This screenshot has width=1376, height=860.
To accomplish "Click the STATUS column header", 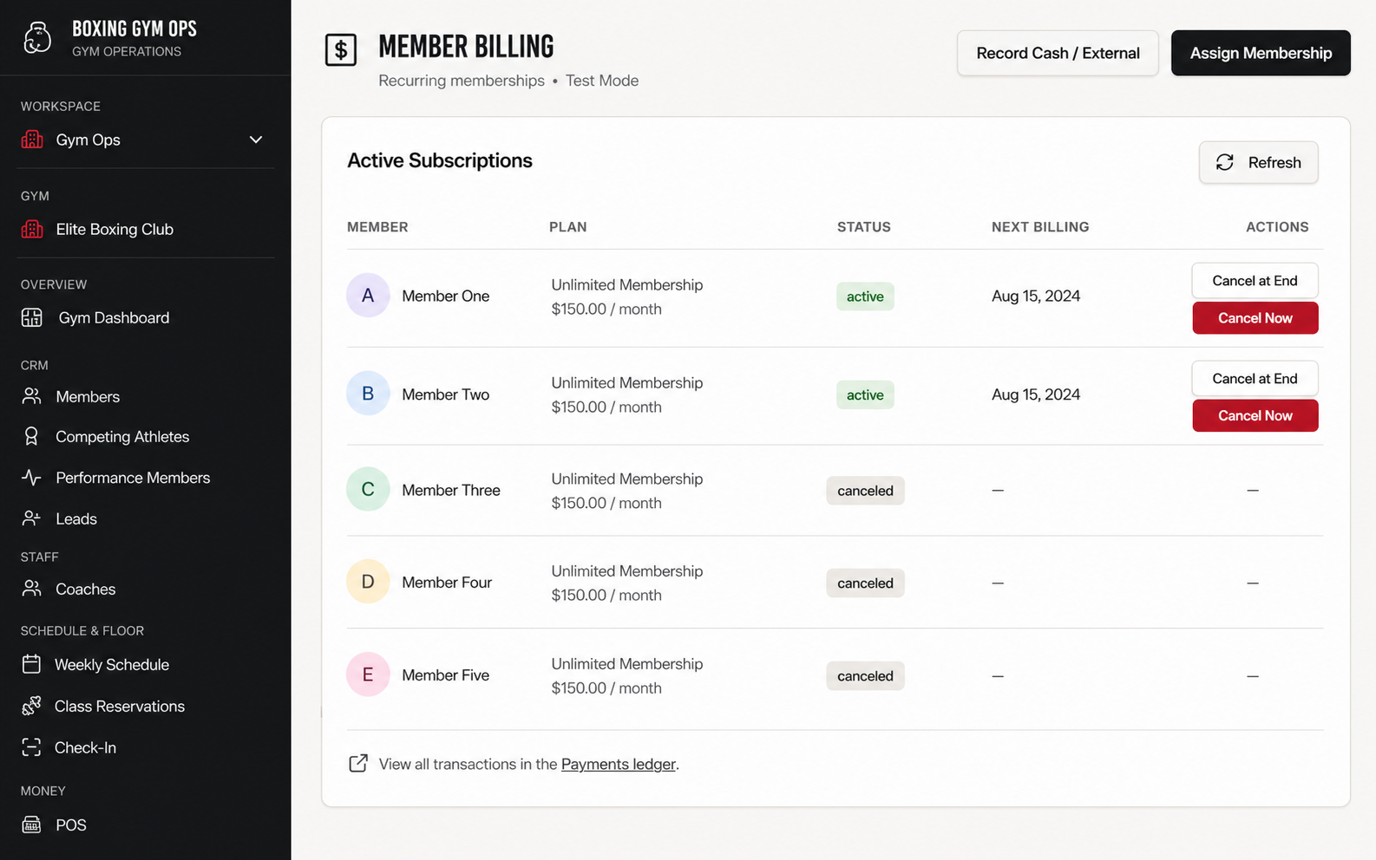I will [864, 227].
